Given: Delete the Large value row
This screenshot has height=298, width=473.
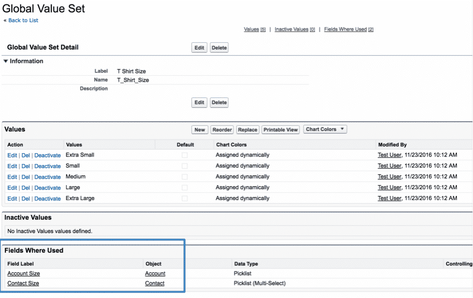Looking at the screenshot, I should (x=26, y=188).
